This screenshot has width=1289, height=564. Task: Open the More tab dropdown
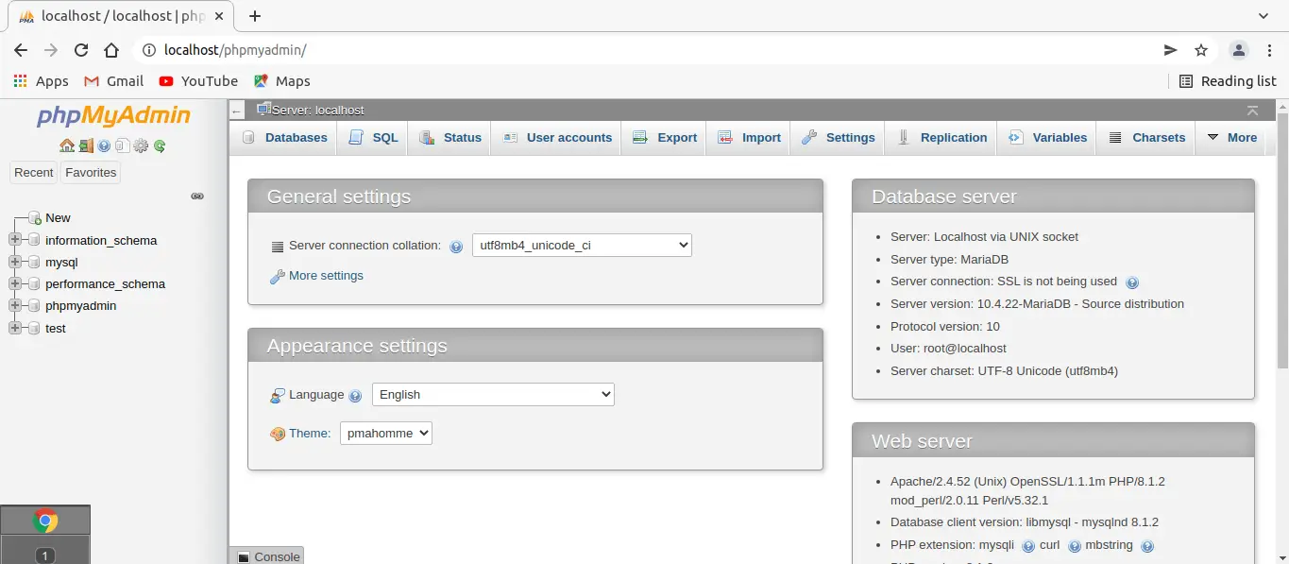pos(1232,138)
